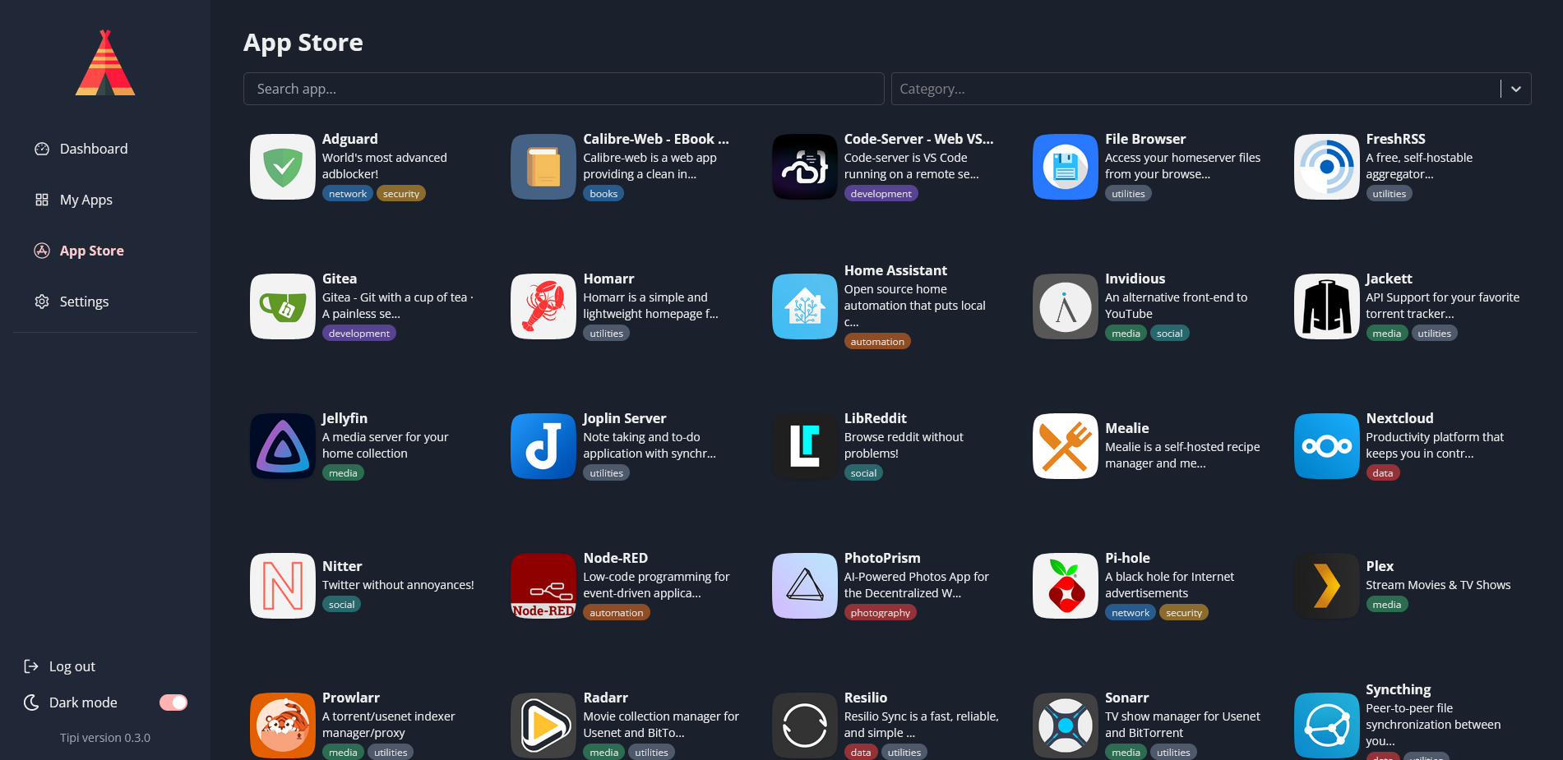The image size is (1563, 760).
Task: Click the Search app input field
Action: coord(563,89)
